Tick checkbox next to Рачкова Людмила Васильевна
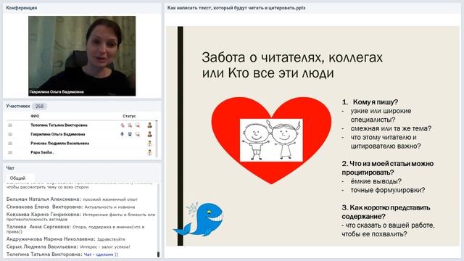 point(10,144)
